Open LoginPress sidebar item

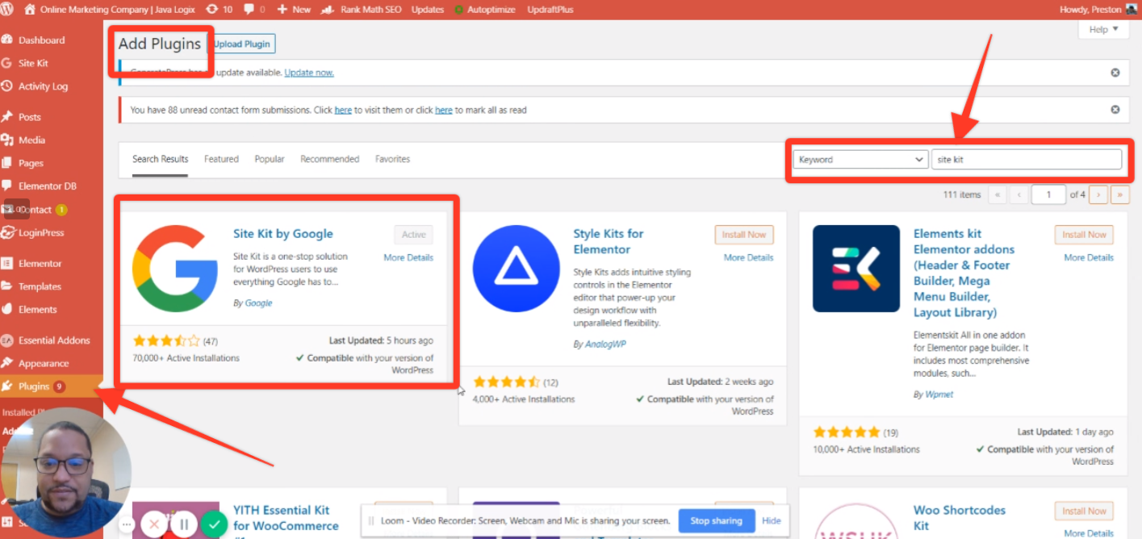click(41, 232)
